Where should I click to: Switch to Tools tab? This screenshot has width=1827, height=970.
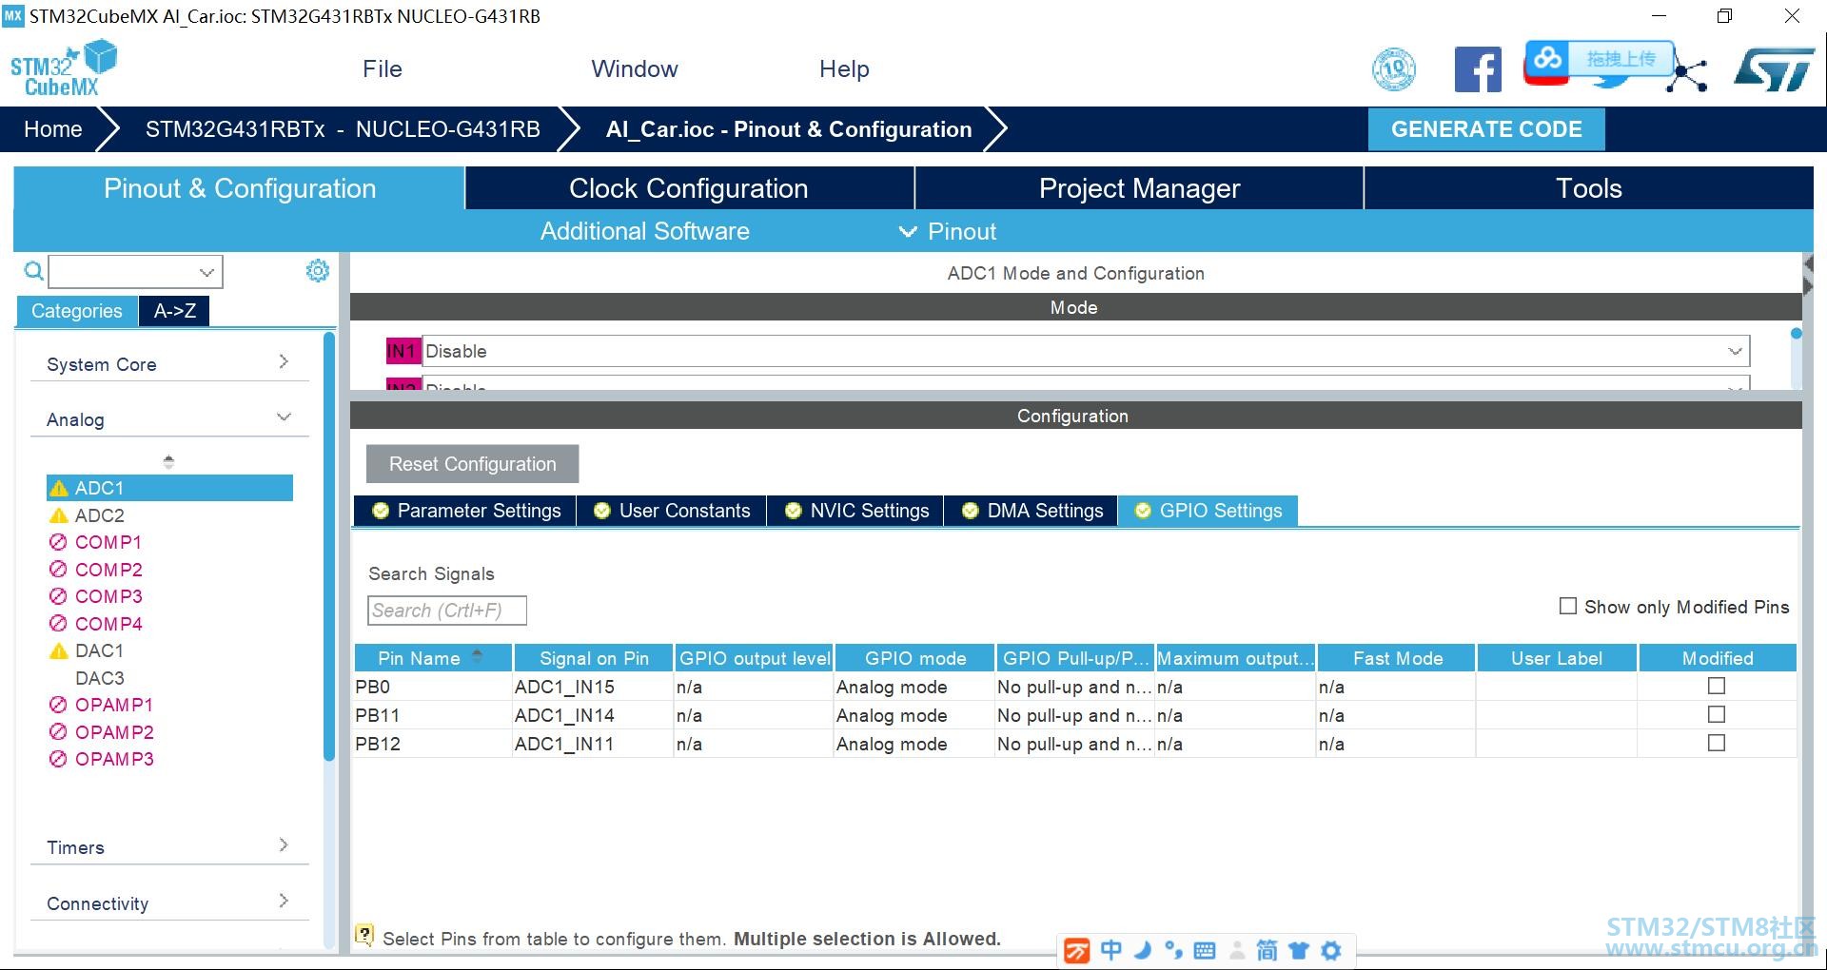pos(1589,188)
